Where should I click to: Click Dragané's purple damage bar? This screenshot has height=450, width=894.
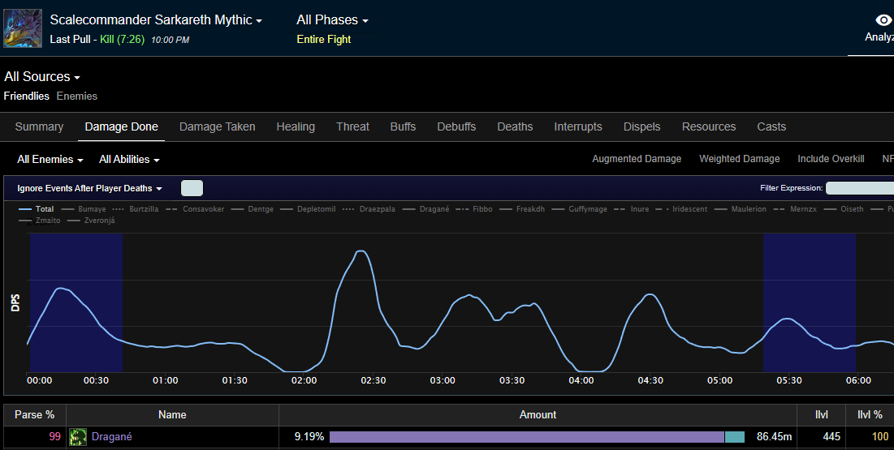tap(527, 437)
